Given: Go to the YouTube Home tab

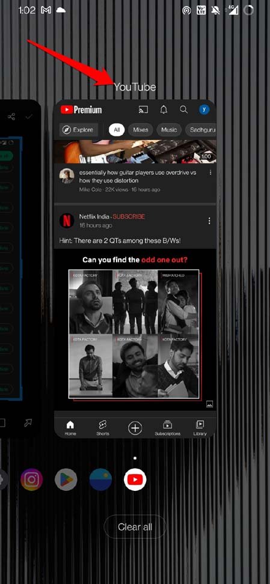Looking at the screenshot, I should 70,428.
